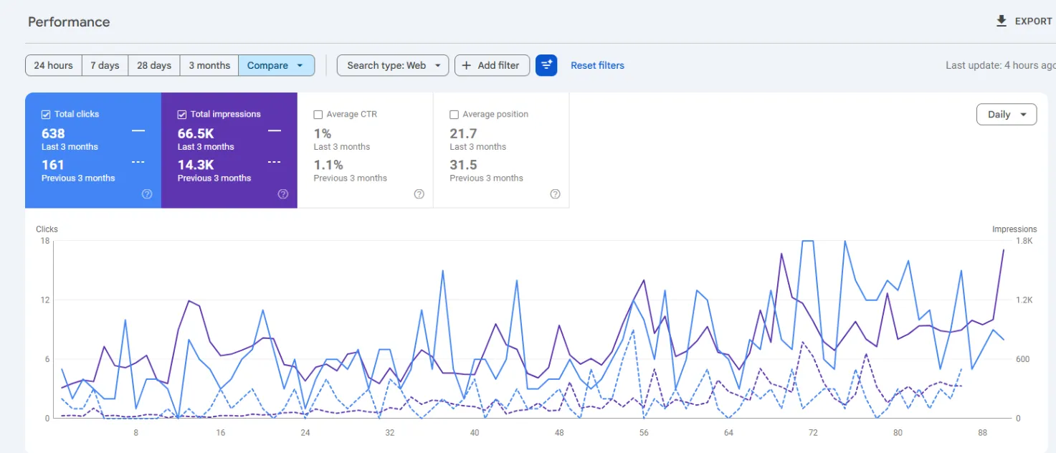Screen dimensions: 1056x453
Task: Click the plus icon on Add filter
Action: click(466, 65)
